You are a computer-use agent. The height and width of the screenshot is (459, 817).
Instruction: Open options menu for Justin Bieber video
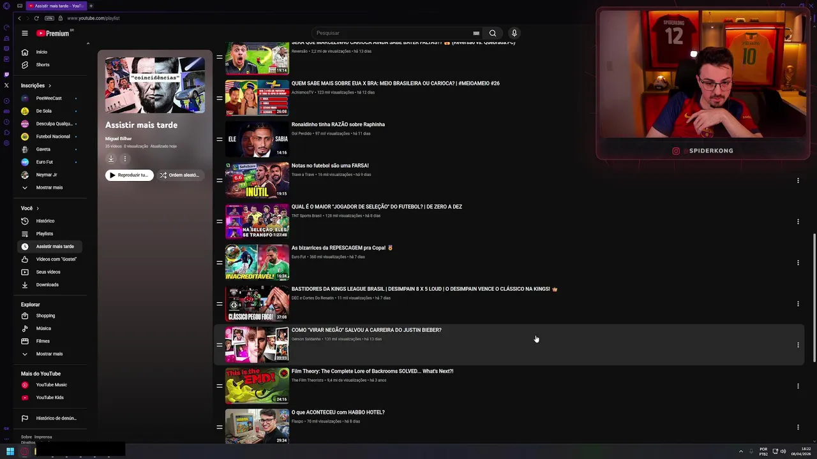[x=798, y=345]
